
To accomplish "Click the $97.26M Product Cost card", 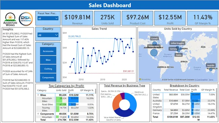I will 138,18.
